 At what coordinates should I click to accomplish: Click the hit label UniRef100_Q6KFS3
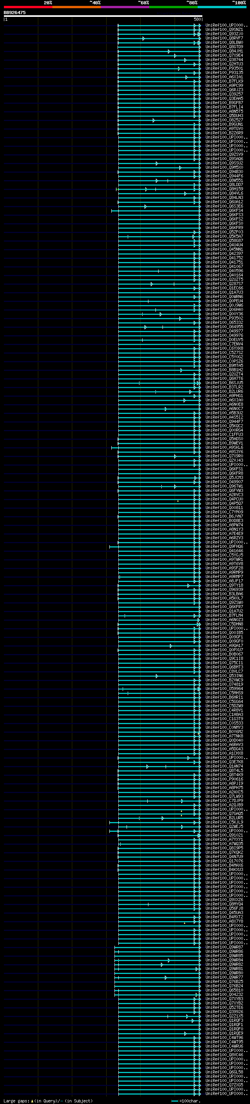[224, 215]
